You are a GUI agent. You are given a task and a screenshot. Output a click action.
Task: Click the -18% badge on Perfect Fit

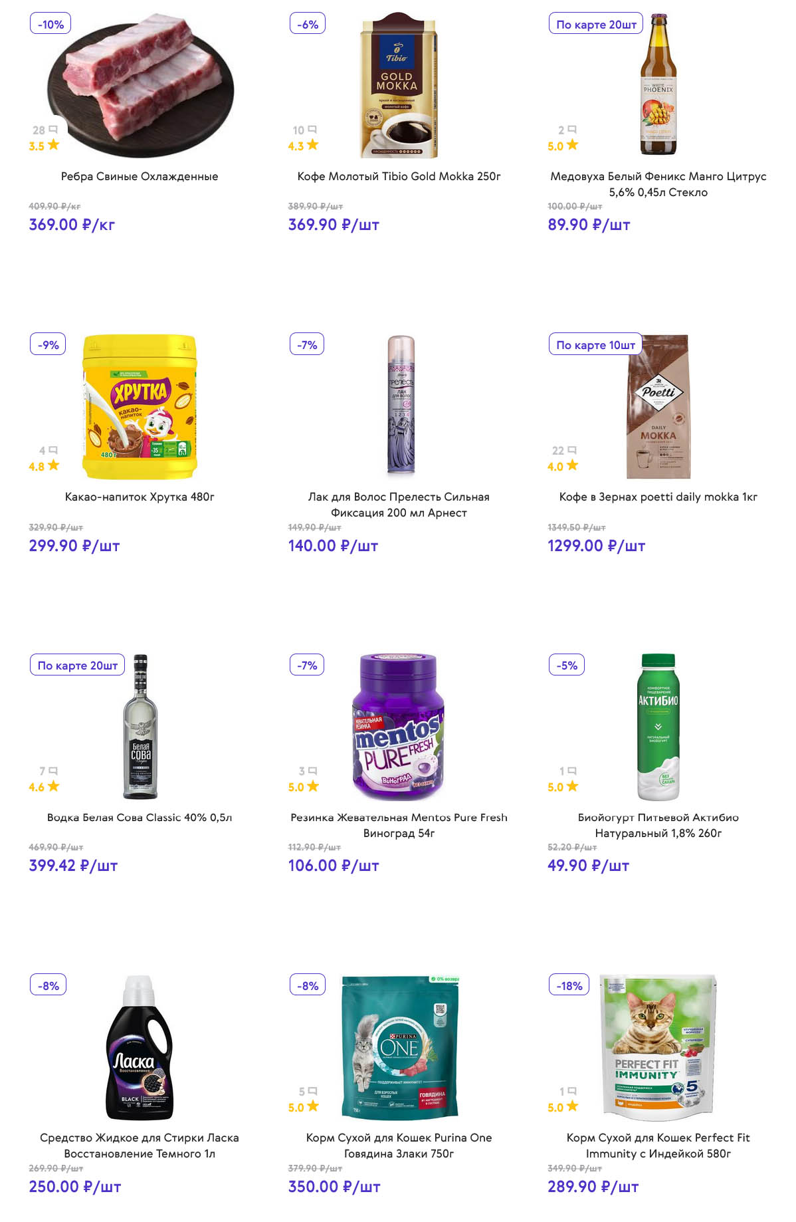point(569,985)
